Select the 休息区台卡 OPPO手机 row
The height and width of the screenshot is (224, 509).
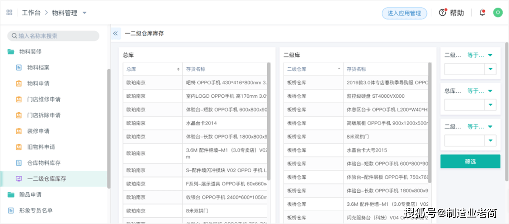[355, 110]
